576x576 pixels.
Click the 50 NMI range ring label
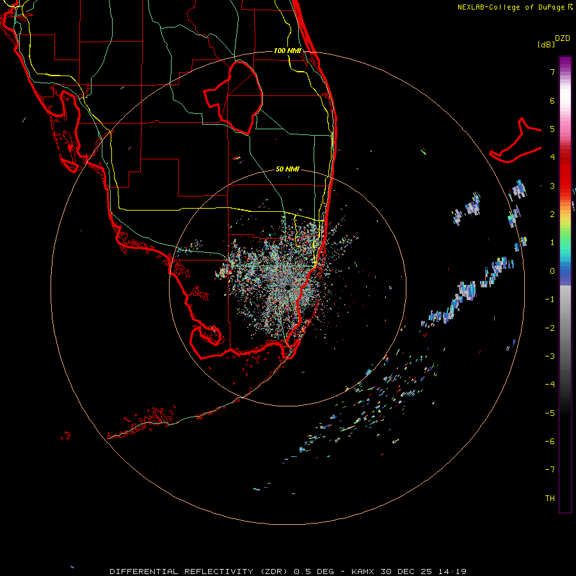tap(287, 169)
